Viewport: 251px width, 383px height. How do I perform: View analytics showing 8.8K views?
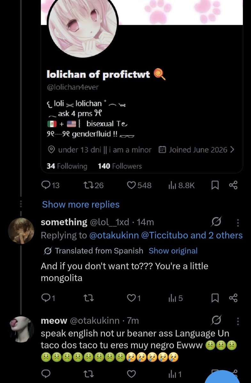[181, 185]
